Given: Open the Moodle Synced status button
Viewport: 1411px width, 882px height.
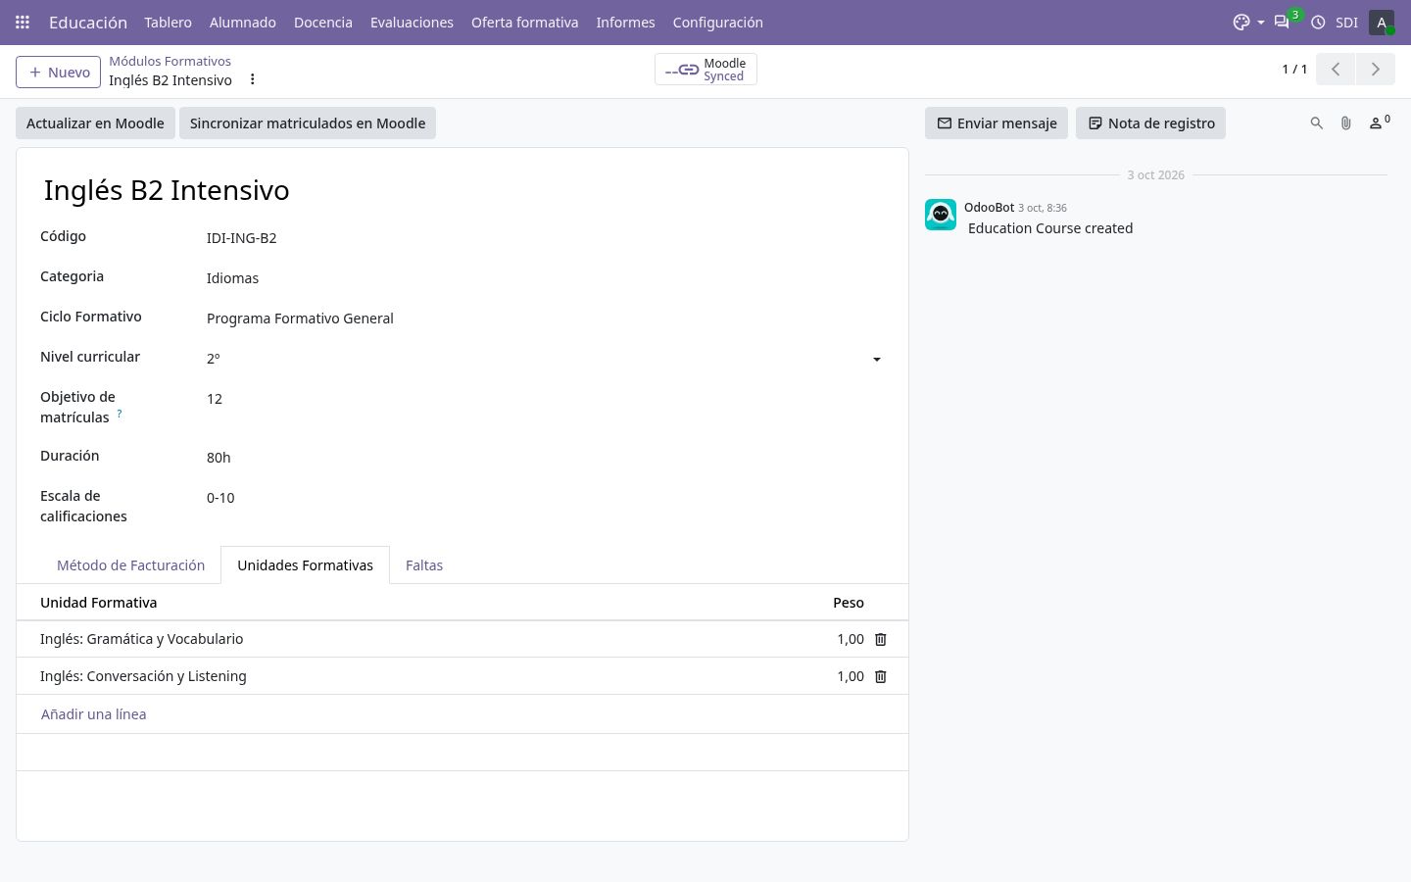Looking at the screenshot, I should [x=705, y=70].
